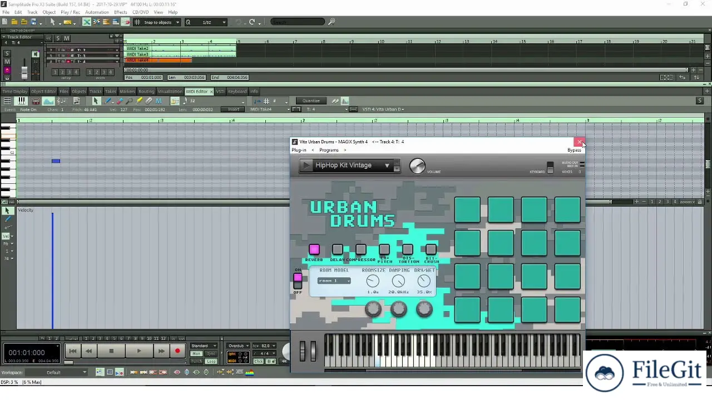Click the MIDI editor grid icon
Viewport: 712px width, 400px height.
point(266,101)
